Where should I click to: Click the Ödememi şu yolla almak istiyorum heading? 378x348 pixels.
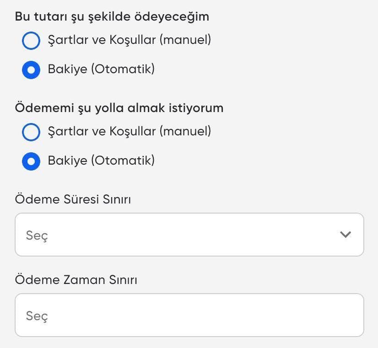[x=119, y=108]
